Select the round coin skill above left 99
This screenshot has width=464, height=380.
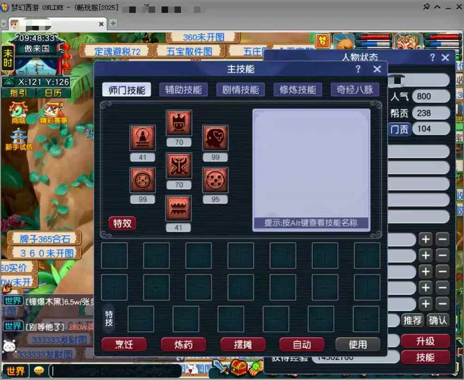tap(143, 180)
